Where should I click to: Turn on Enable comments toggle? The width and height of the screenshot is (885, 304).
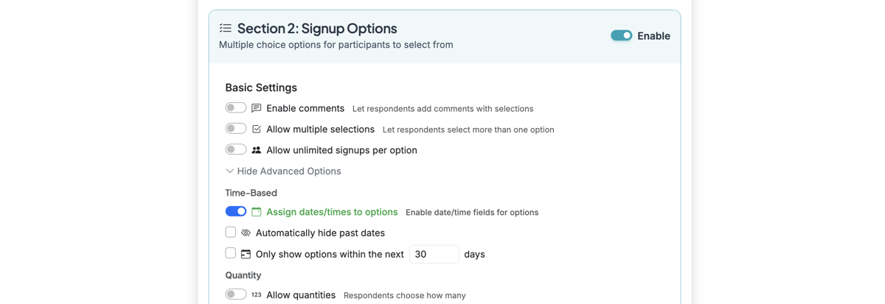point(236,108)
